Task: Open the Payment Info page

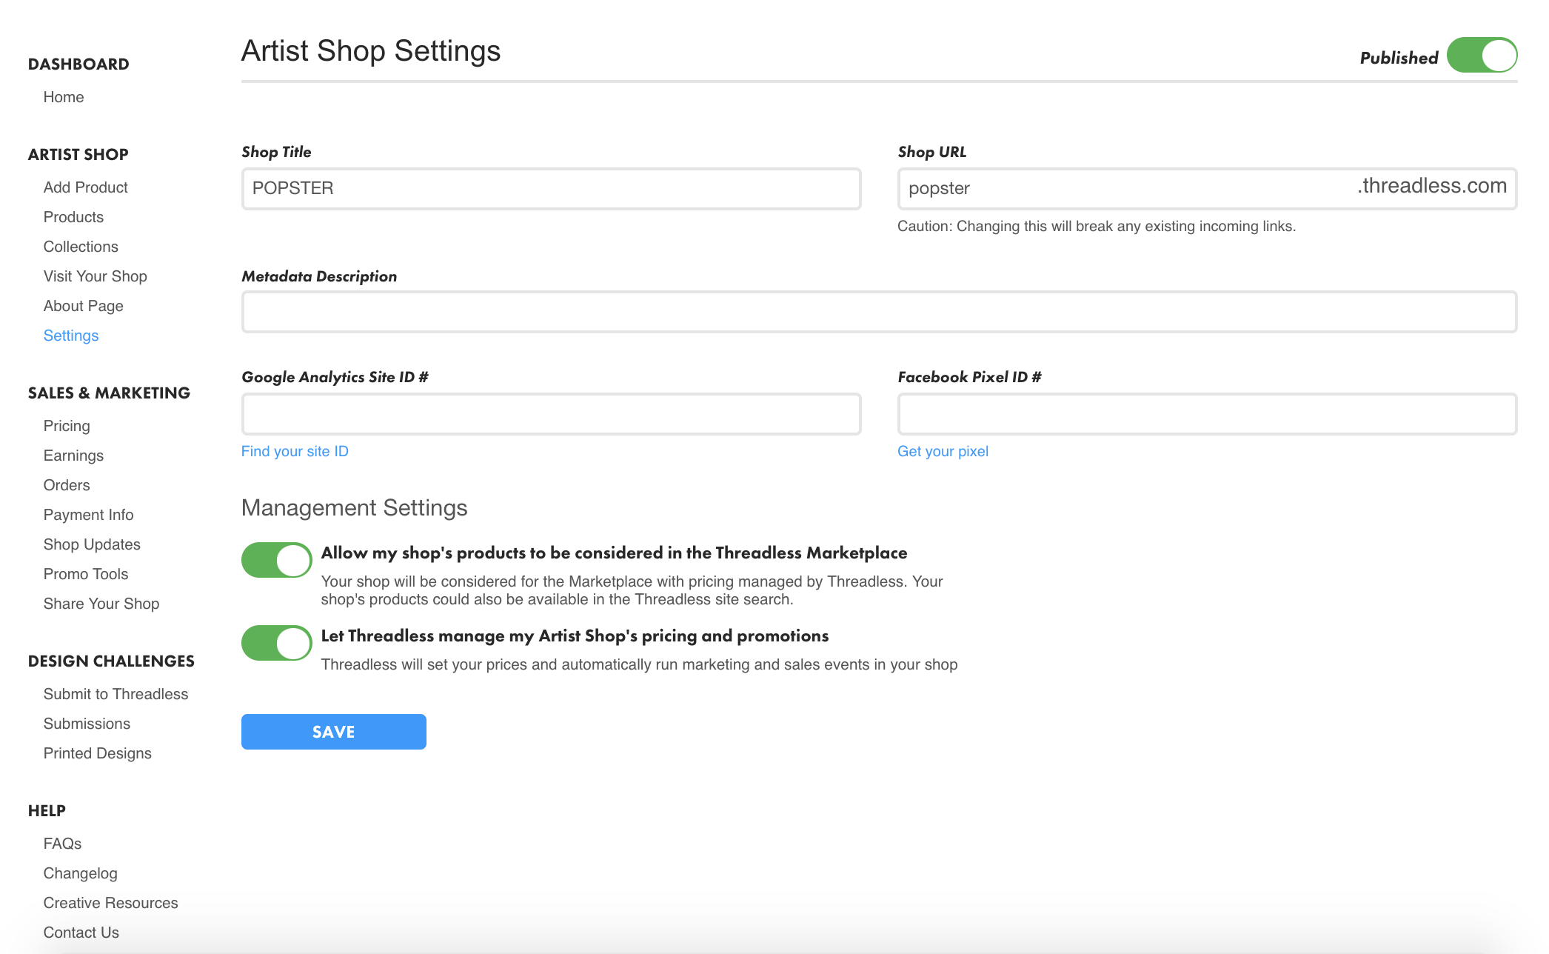Action: pyautogui.click(x=88, y=515)
